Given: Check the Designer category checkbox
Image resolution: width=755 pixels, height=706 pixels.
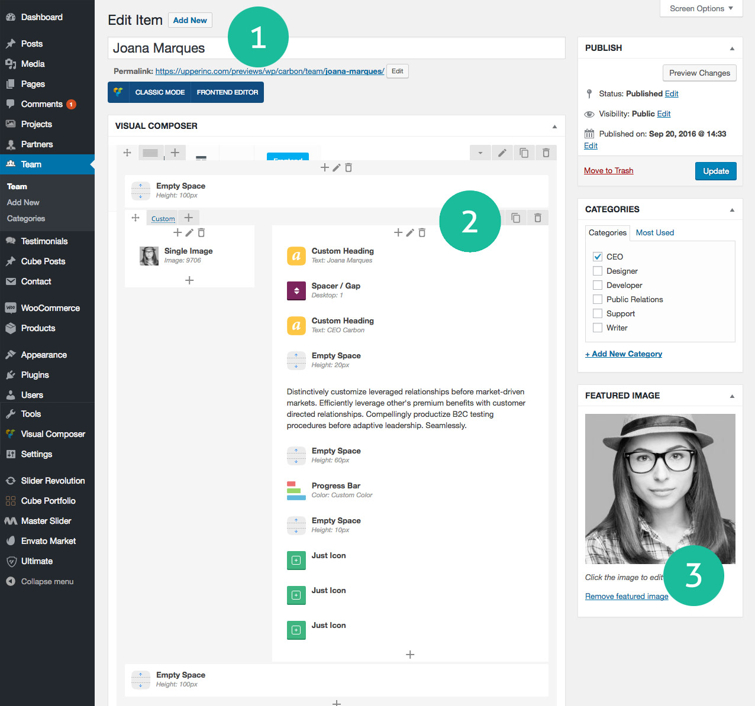Looking at the screenshot, I should coord(598,271).
